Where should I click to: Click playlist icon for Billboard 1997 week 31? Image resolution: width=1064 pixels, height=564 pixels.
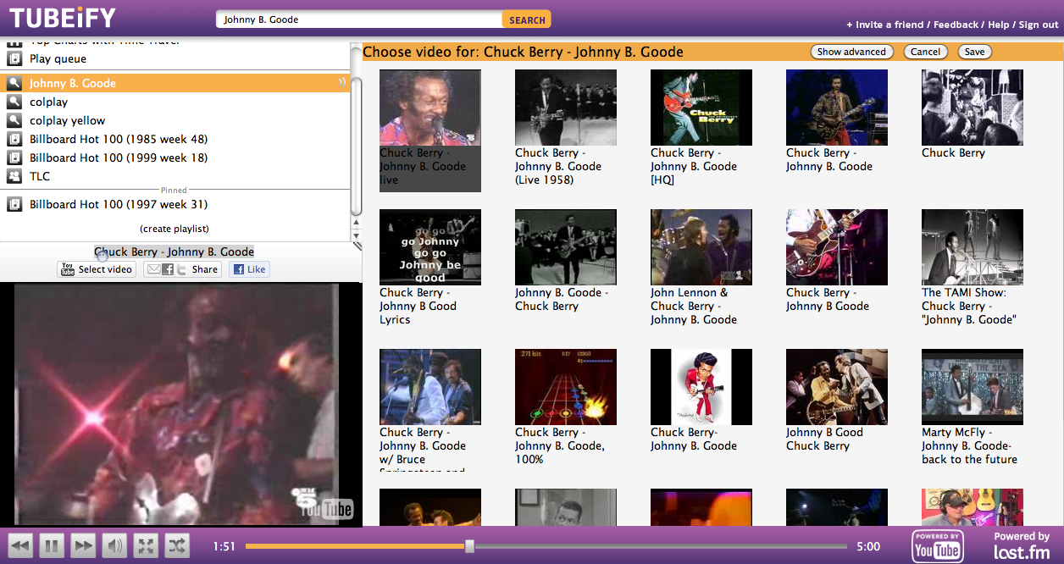pyautogui.click(x=14, y=204)
